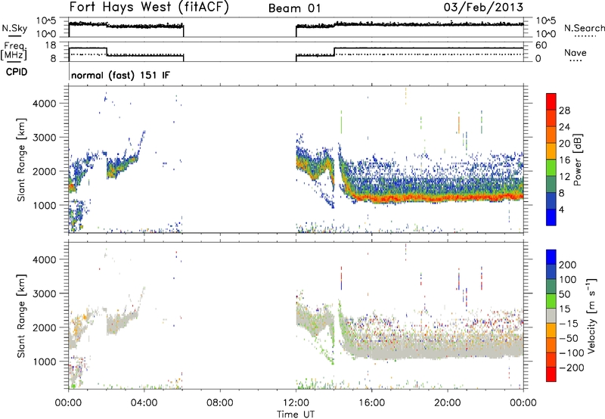The image size is (605, 419).
Task: Click the 03/Feb/2013 date label
Action: pyautogui.click(x=483, y=8)
